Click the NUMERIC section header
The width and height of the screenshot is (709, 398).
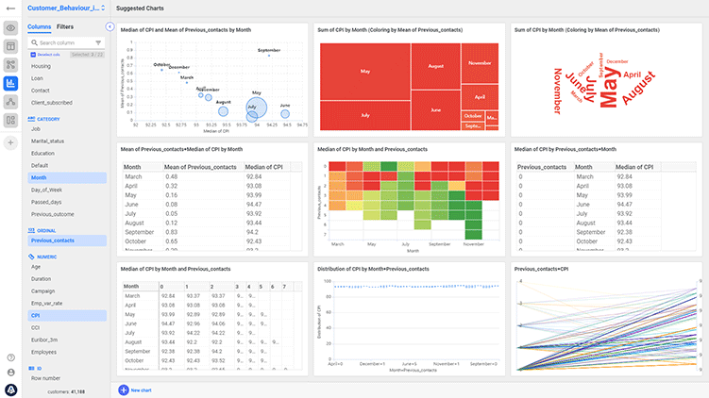point(42,257)
